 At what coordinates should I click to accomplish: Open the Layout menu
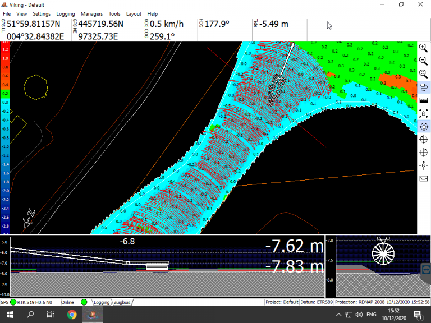[x=134, y=13]
